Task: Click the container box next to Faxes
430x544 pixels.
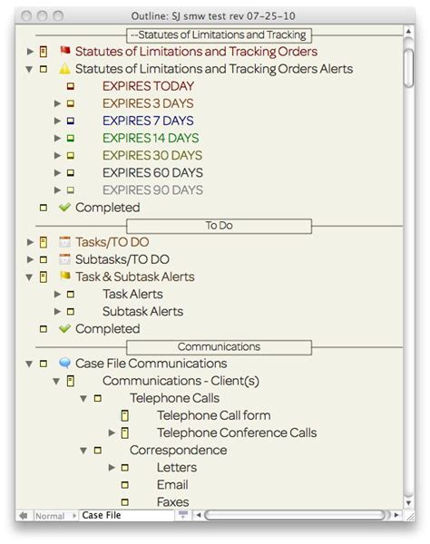Action: click(x=125, y=502)
